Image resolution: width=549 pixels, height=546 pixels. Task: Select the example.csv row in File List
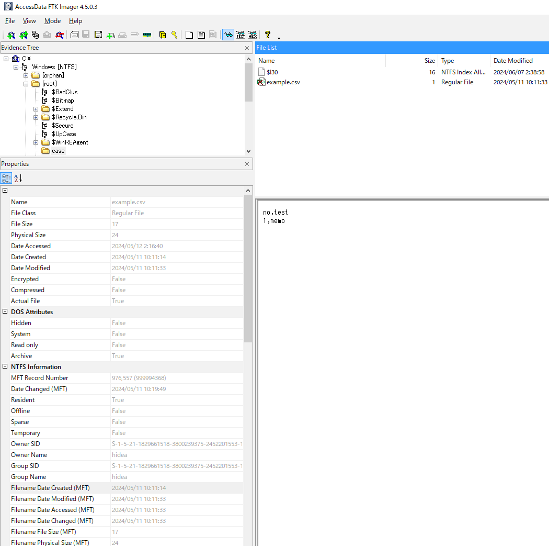pos(402,82)
